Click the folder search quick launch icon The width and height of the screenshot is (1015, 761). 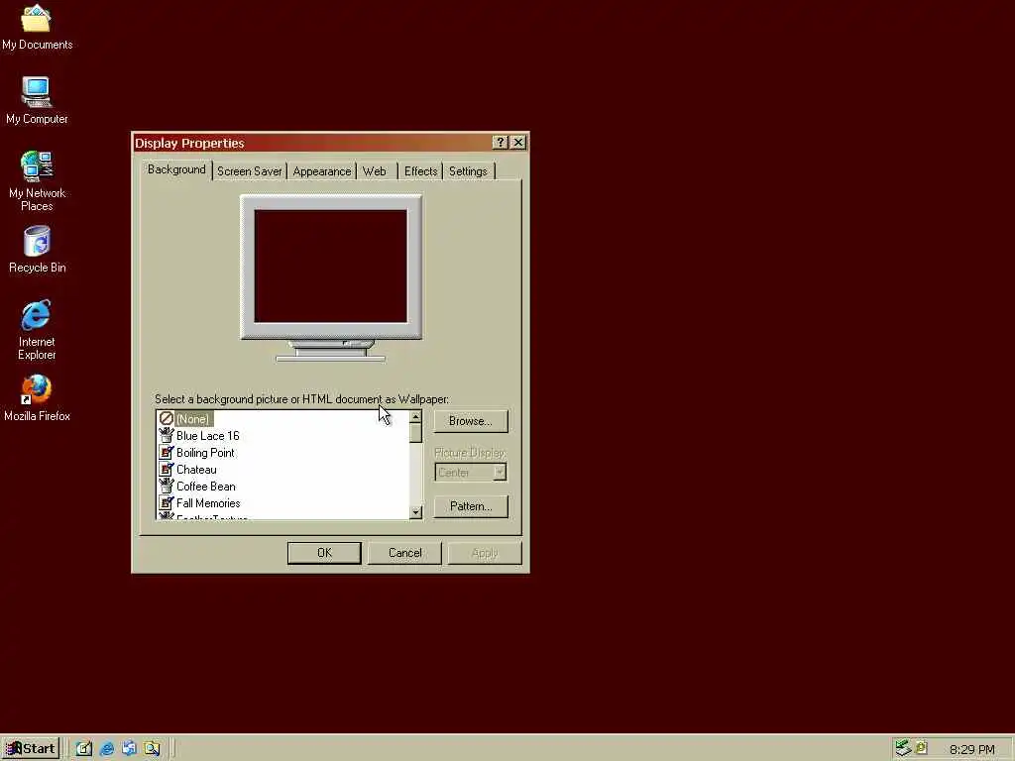(152, 749)
